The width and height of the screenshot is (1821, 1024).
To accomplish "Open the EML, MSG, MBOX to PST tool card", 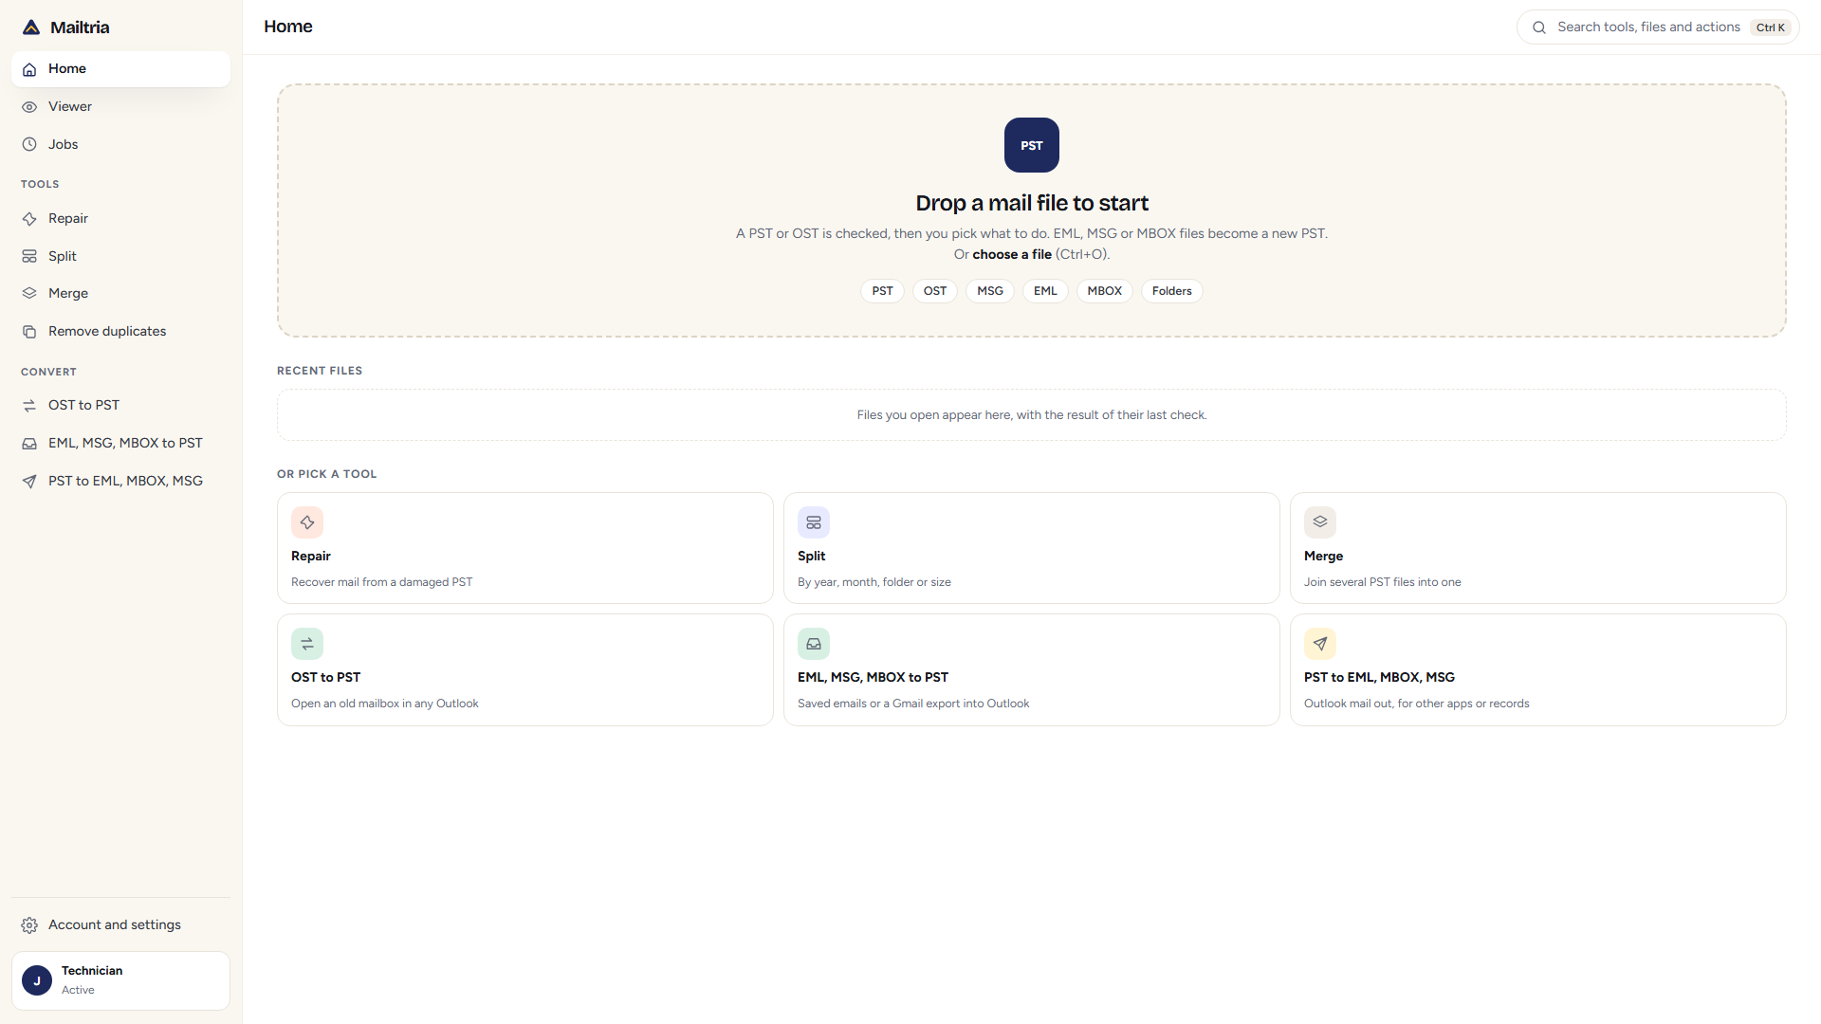I will (x=1032, y=670).
